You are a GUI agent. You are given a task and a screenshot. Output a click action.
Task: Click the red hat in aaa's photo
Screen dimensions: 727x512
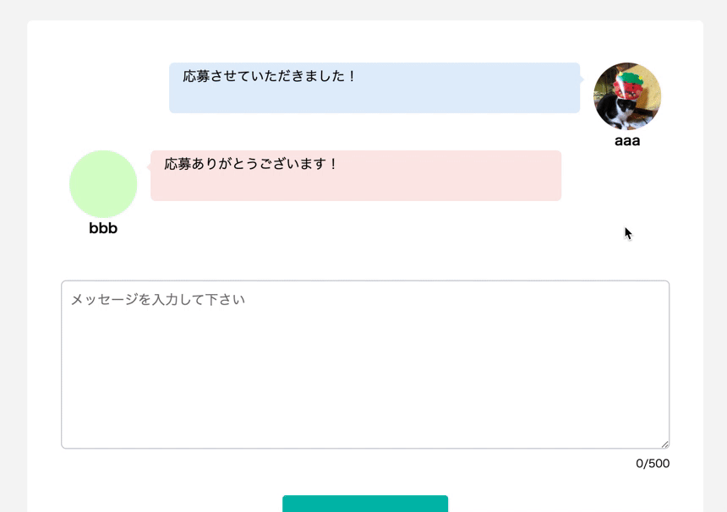[x=629, y=84]
